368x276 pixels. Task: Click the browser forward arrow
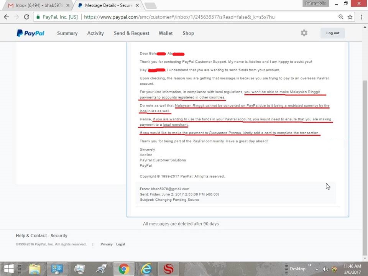click(x=16, y=17)
